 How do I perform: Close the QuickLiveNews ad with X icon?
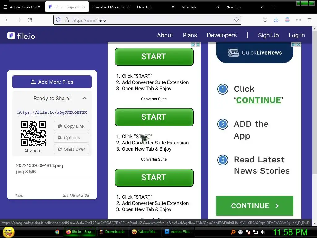click(299, 44)
